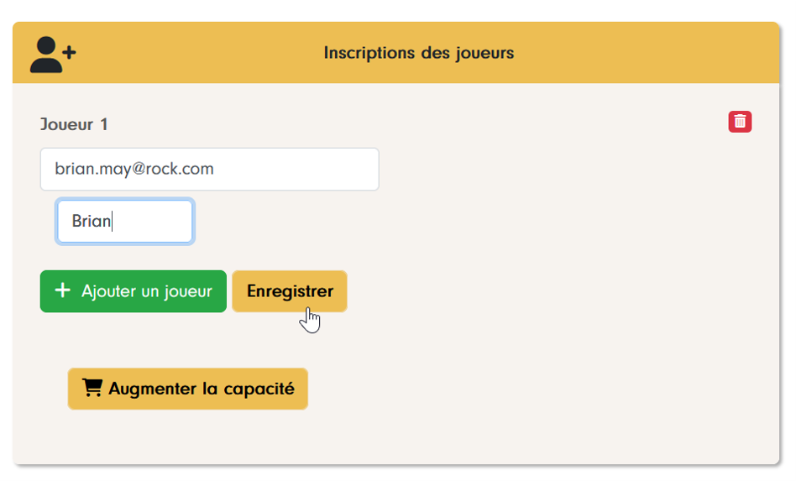Click the 'Augmenter la capacité' label text
The width and height of the screenshot is (796, 481).
click(x=201, y=389)
